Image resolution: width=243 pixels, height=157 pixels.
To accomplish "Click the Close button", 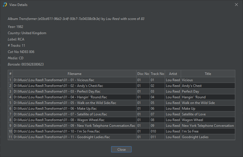I will pos(121,150).
